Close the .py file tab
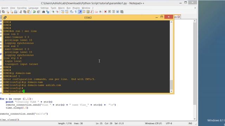 pyautogui.click(x=179, y=17)
